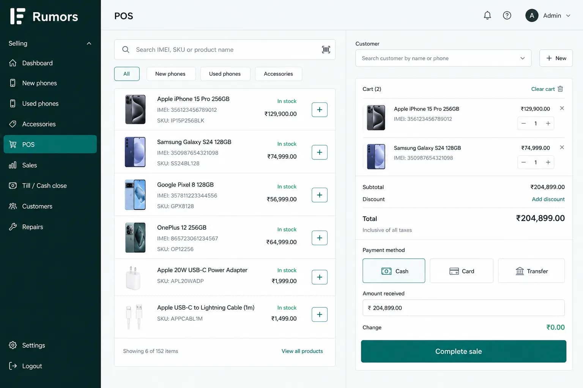Focus the IMEI/SKU search field
This screenshot has height=388, width=583.
pos(225,50)
